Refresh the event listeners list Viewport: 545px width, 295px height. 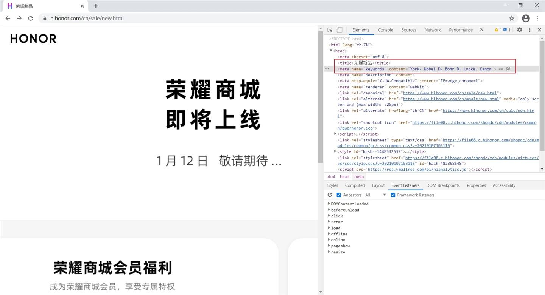pos(330,195)
